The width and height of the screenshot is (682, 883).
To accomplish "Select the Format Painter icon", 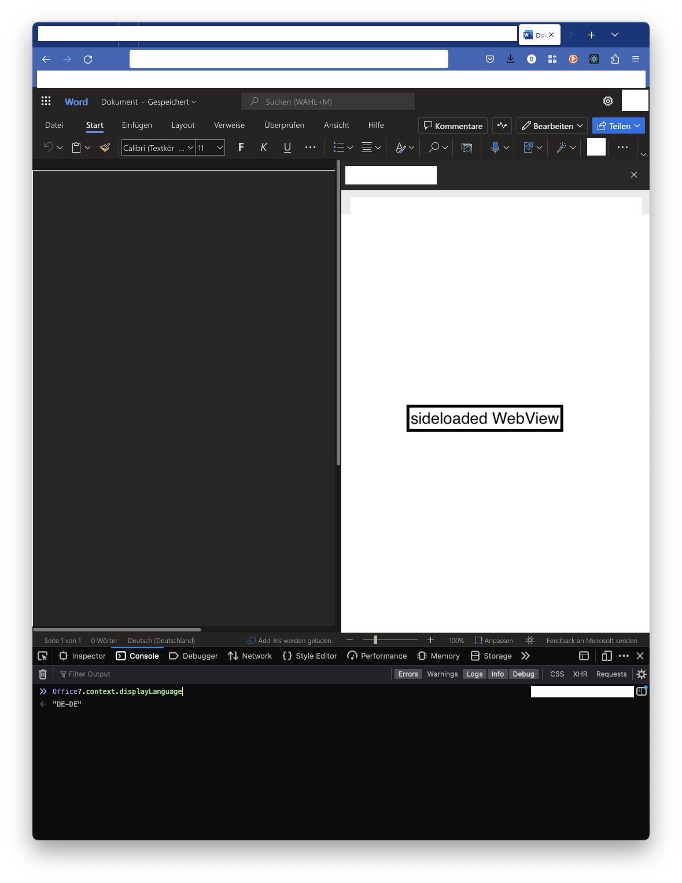I will [x=105, y=147].
